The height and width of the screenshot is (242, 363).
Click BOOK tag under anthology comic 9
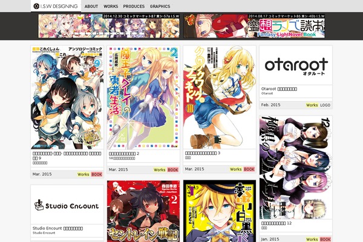pos(97,174)
